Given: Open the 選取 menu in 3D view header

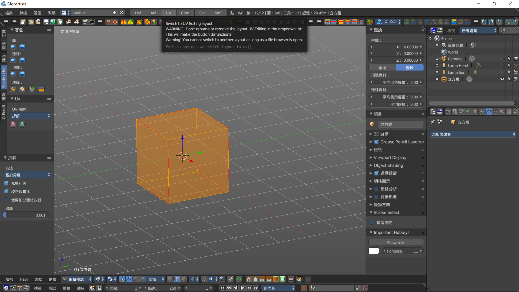Looking at the screenshot, I should tap(38, 279).
